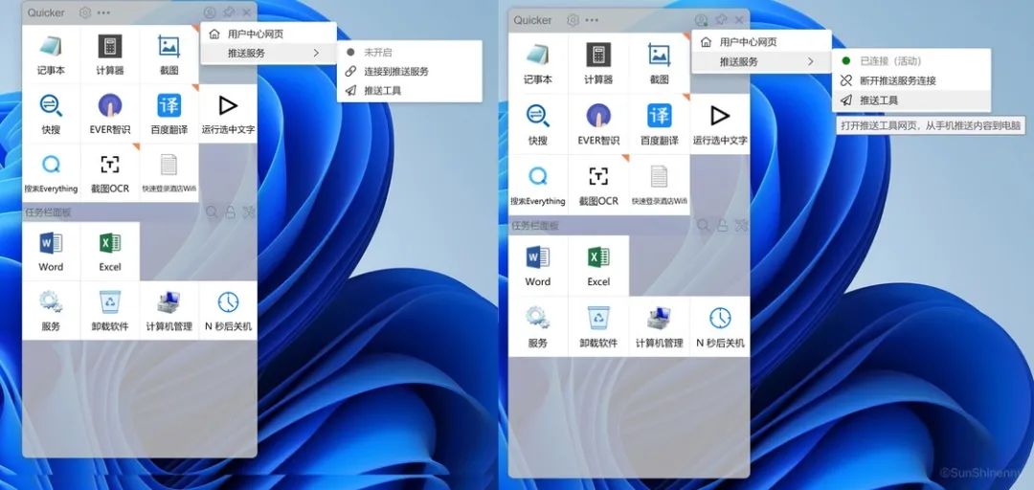The height and width of the screenshot is (490, 1034).
Task: Click N 秒后关机 in the right Quicker panel
Action: coord(720,326)
